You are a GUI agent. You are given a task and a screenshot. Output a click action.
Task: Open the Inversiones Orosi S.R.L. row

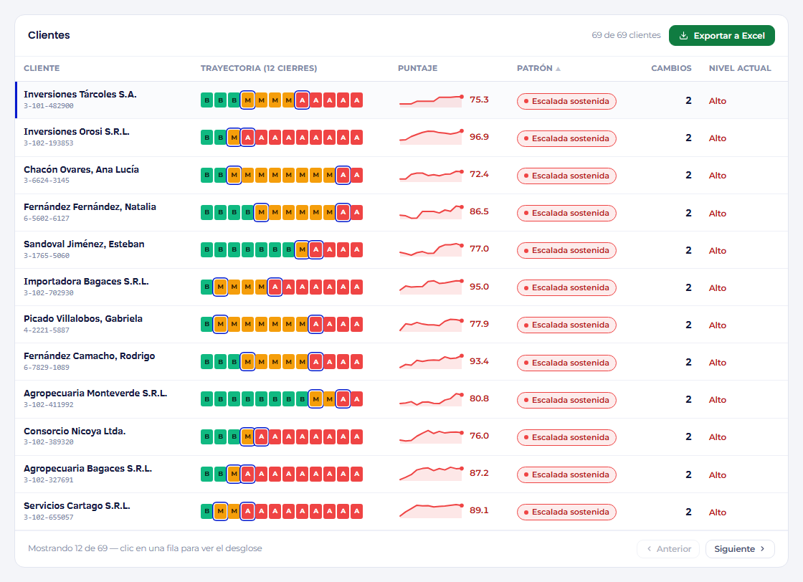click(x=401, y=138)
